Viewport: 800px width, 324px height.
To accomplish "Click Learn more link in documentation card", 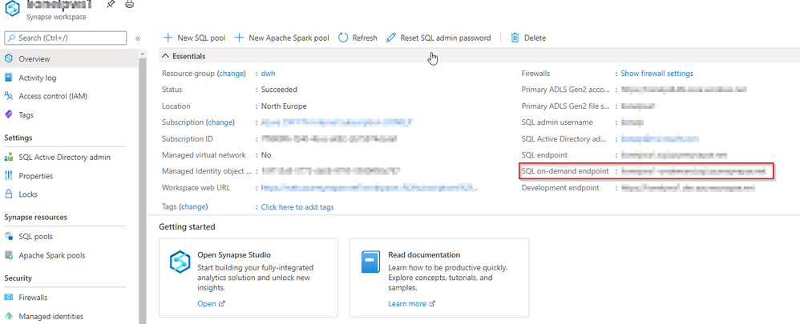I will 411,304.
